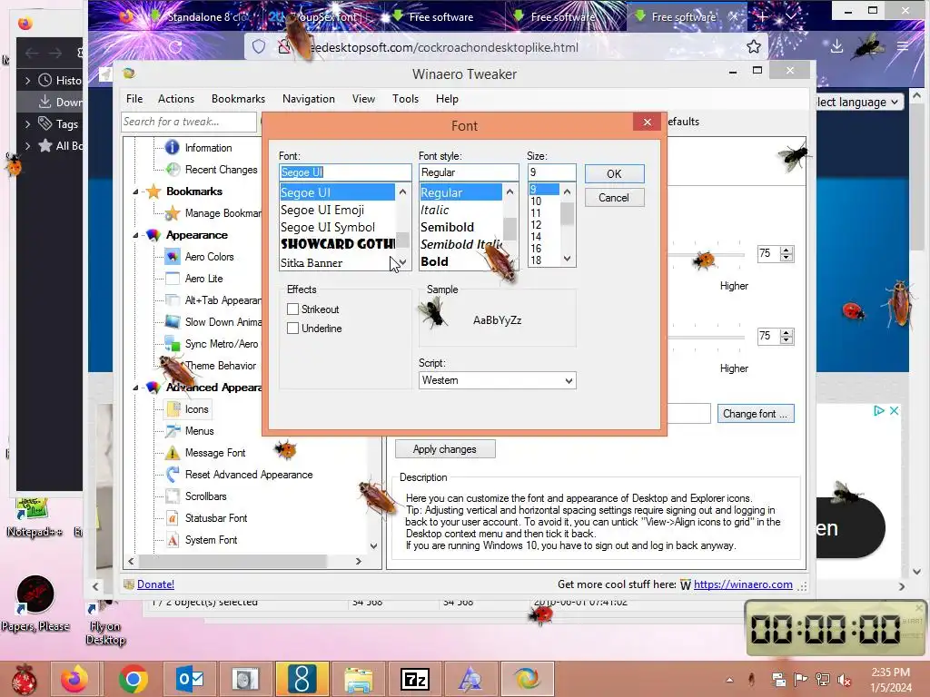Open the Donate! link
The image size is (930, 697).
[155, 584]
